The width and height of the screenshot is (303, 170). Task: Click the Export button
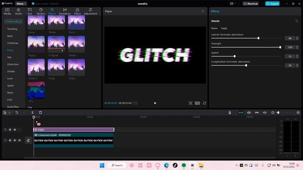click(272, 4)
